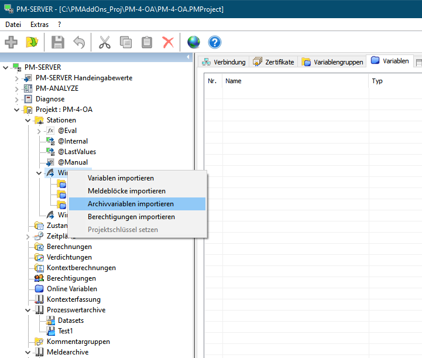
Task: Click the Verdichtungen folder icon
Action: [39, 257]
